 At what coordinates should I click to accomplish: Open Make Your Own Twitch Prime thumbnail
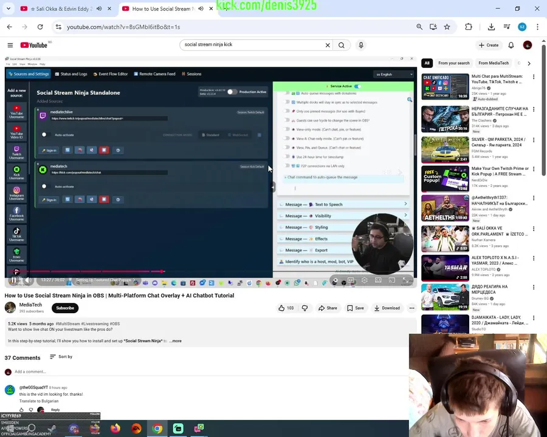click(x=445, y=179)
